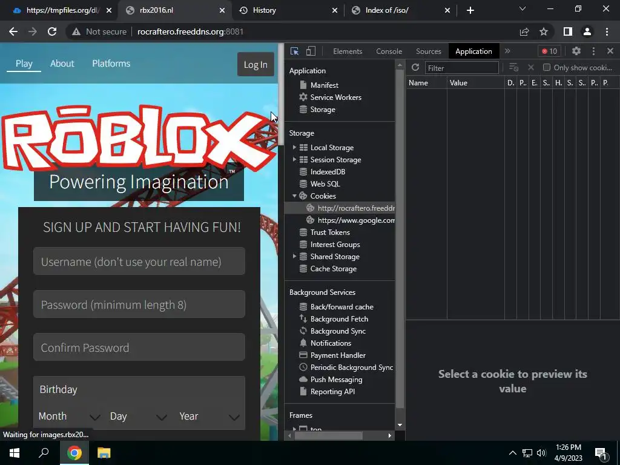
Task: Click the Log In button
Action: coord(256,64)
